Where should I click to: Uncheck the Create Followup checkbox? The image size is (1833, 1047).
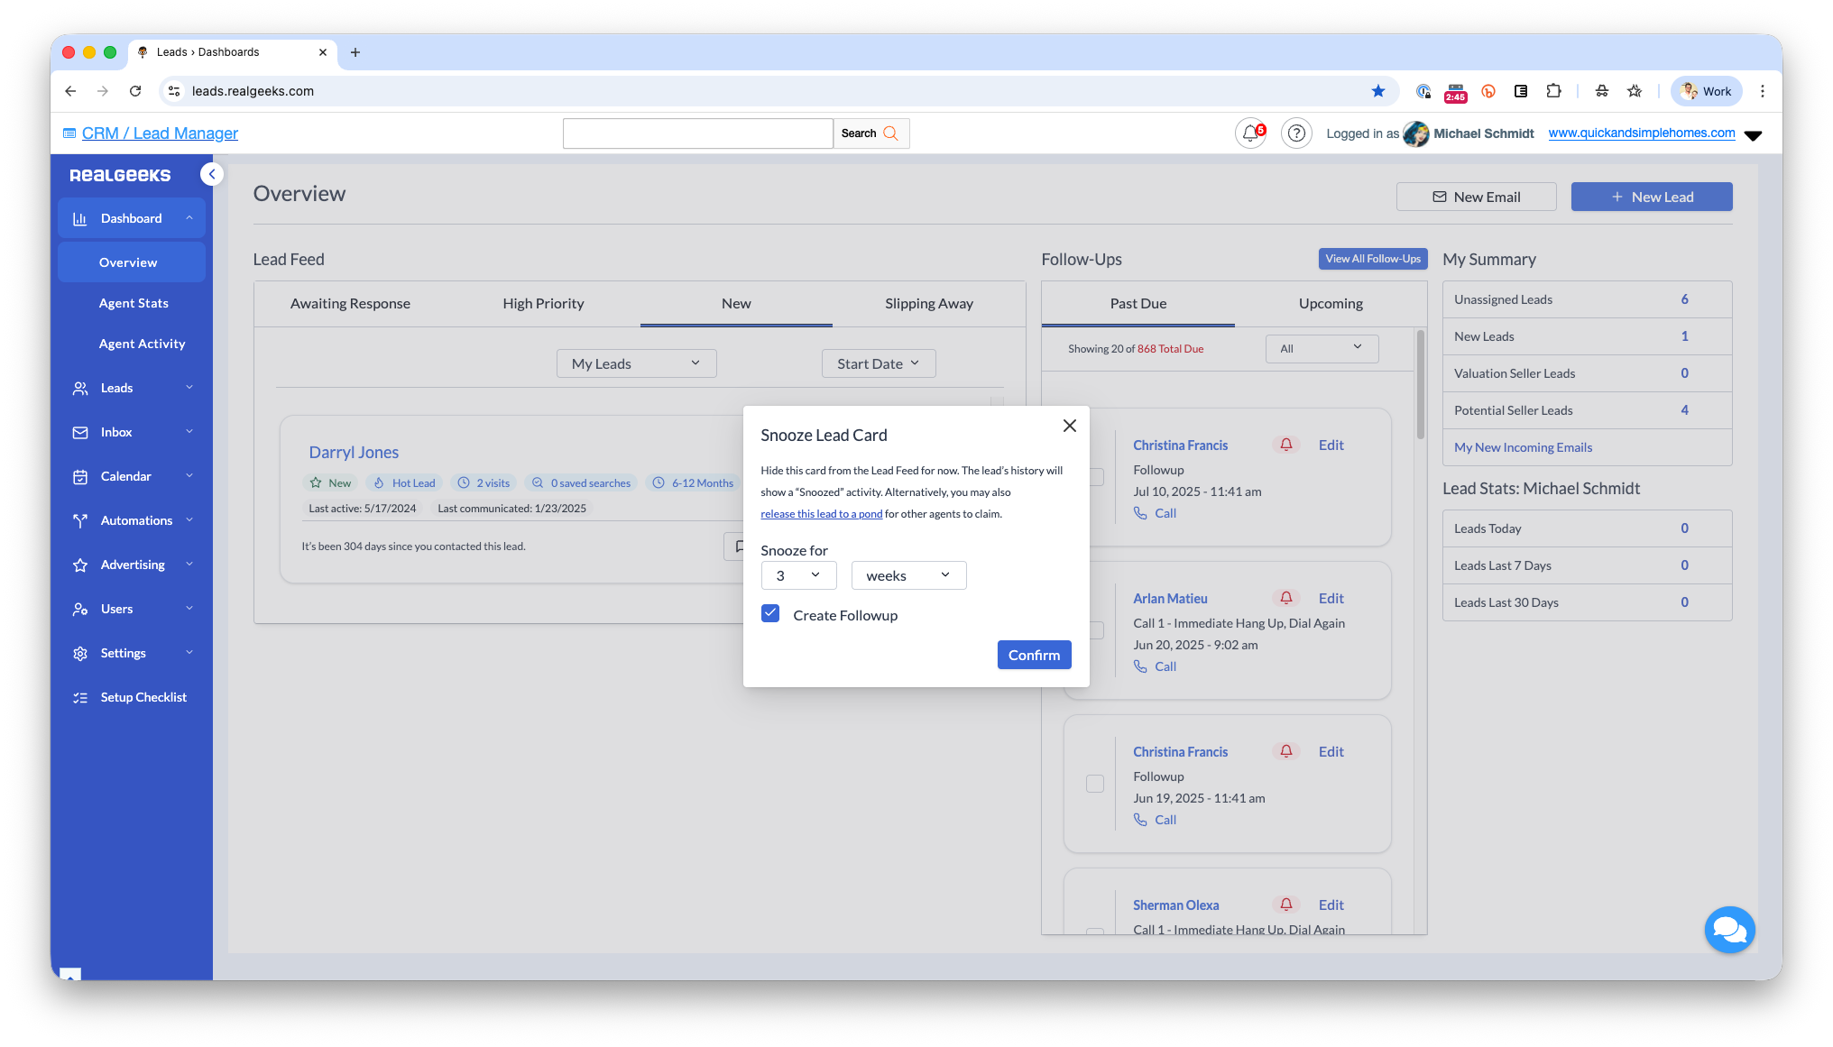[x=770, y=613]
